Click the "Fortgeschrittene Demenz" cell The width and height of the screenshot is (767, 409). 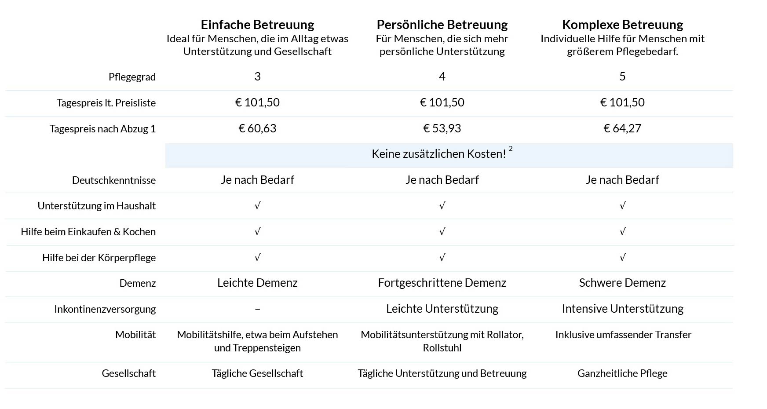click(442, 283)
